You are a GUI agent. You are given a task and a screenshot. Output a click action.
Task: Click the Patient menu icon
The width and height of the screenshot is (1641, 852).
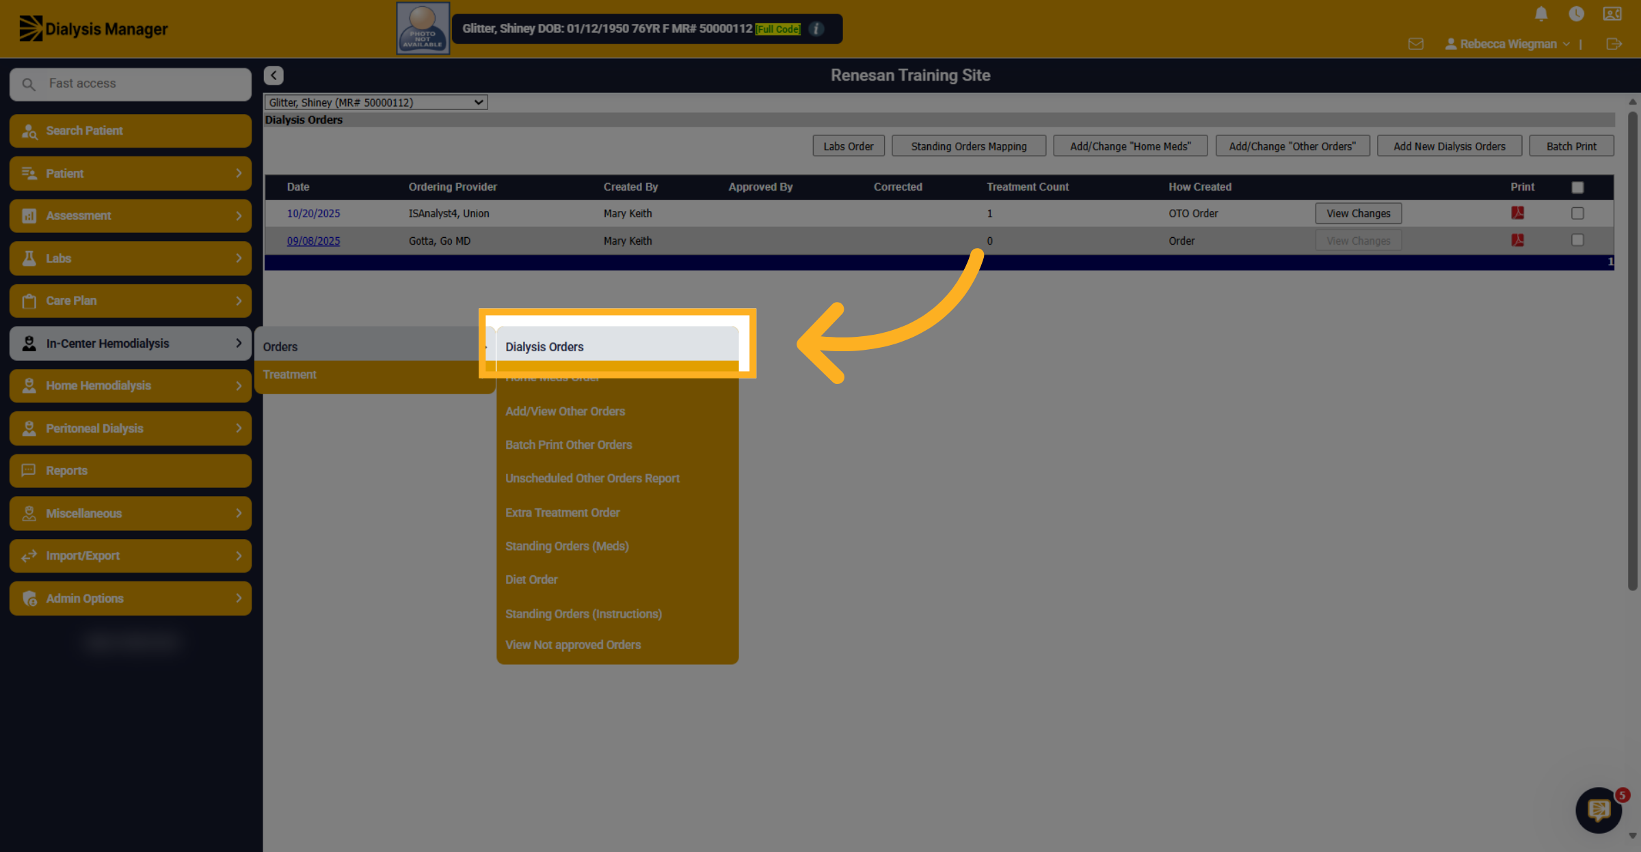29,174
